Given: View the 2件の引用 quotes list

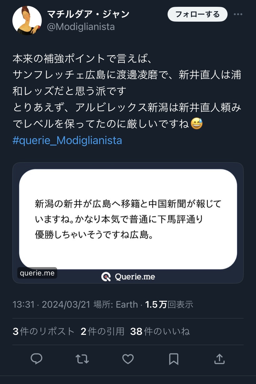Looking at the screenshot, I should [x=102, y=331].
